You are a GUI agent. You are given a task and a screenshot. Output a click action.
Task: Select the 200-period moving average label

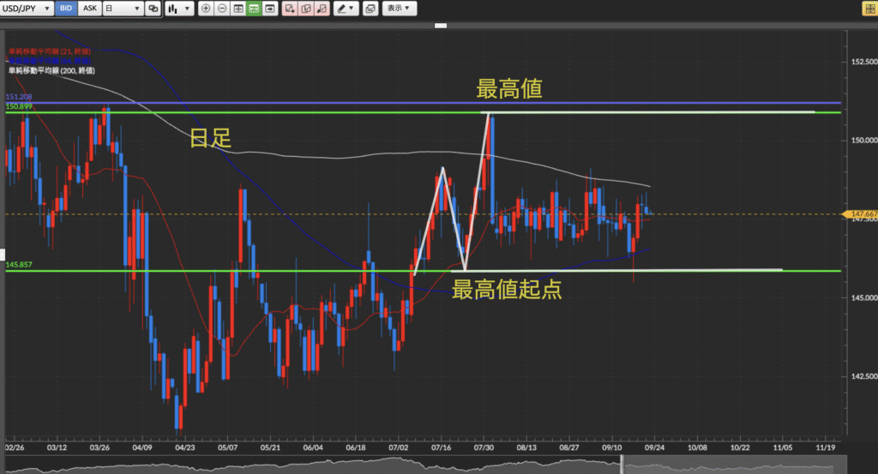click(x=50, y=69)
